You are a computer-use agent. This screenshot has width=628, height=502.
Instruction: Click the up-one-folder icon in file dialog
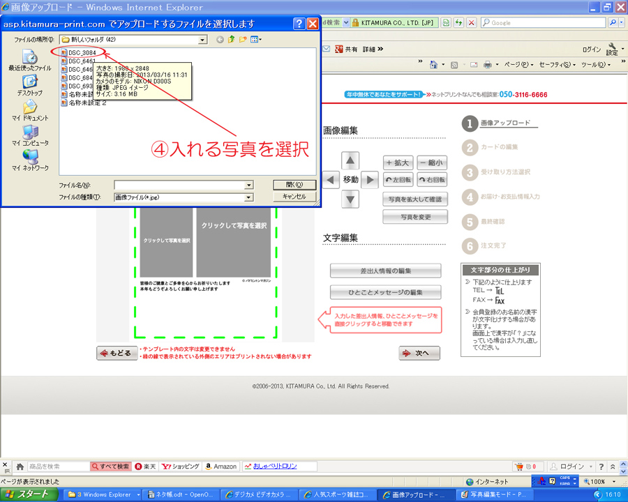pyautogui.click(x=231, y=40)
